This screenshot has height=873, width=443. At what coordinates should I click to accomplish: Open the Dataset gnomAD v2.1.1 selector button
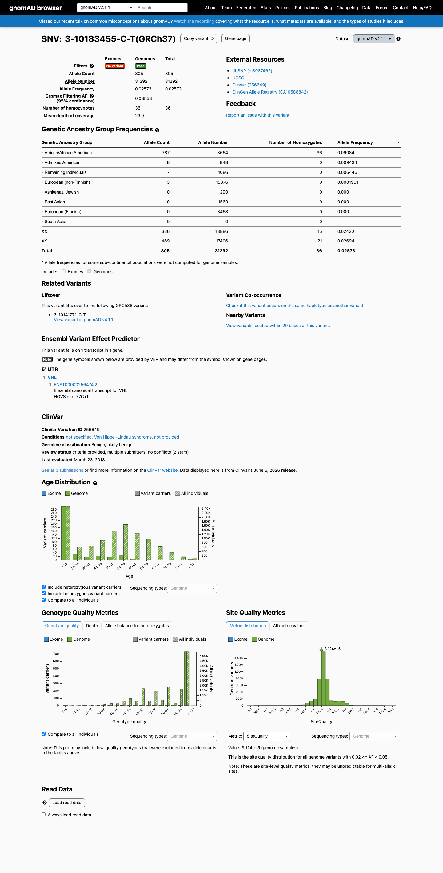pyautogui.click(x=374, y=39)
